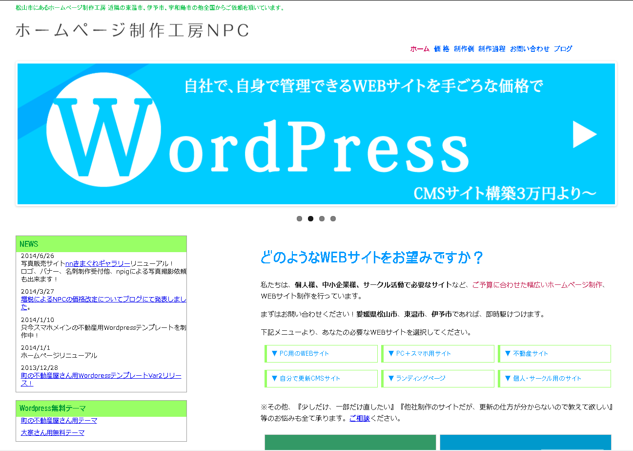Expand the 自分で更新CMSサイト menu
This screenshot has width=633, height=451.
pyautogui.click(x=321, y=378)
